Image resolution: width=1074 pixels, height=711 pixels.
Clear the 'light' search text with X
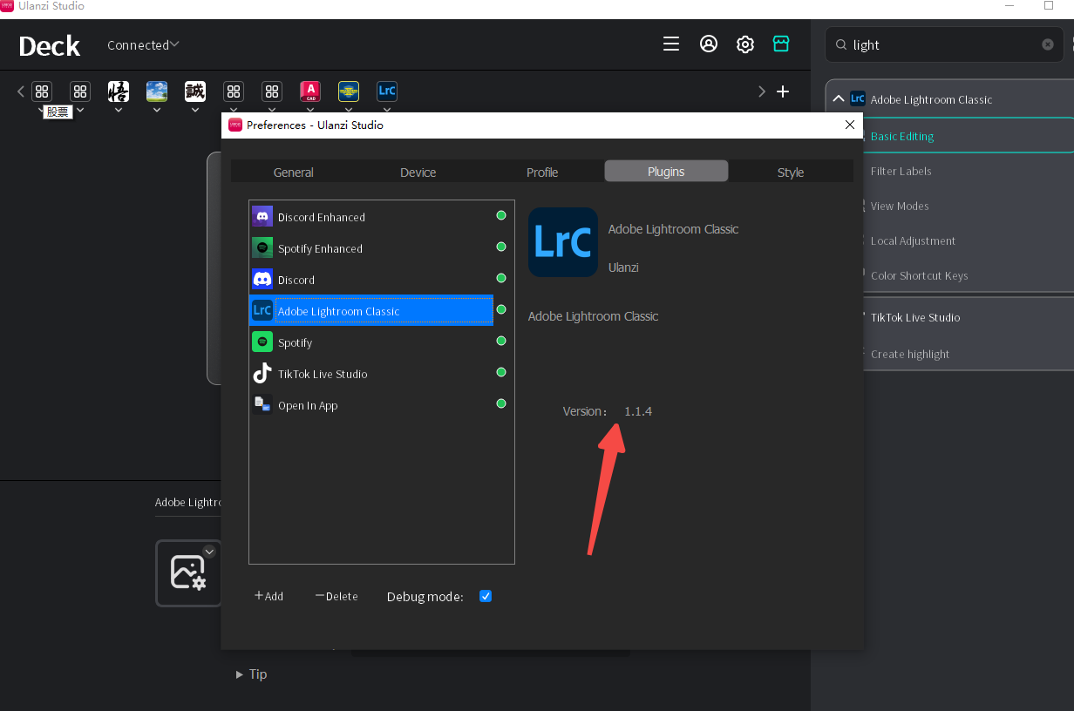[1048, 44]
